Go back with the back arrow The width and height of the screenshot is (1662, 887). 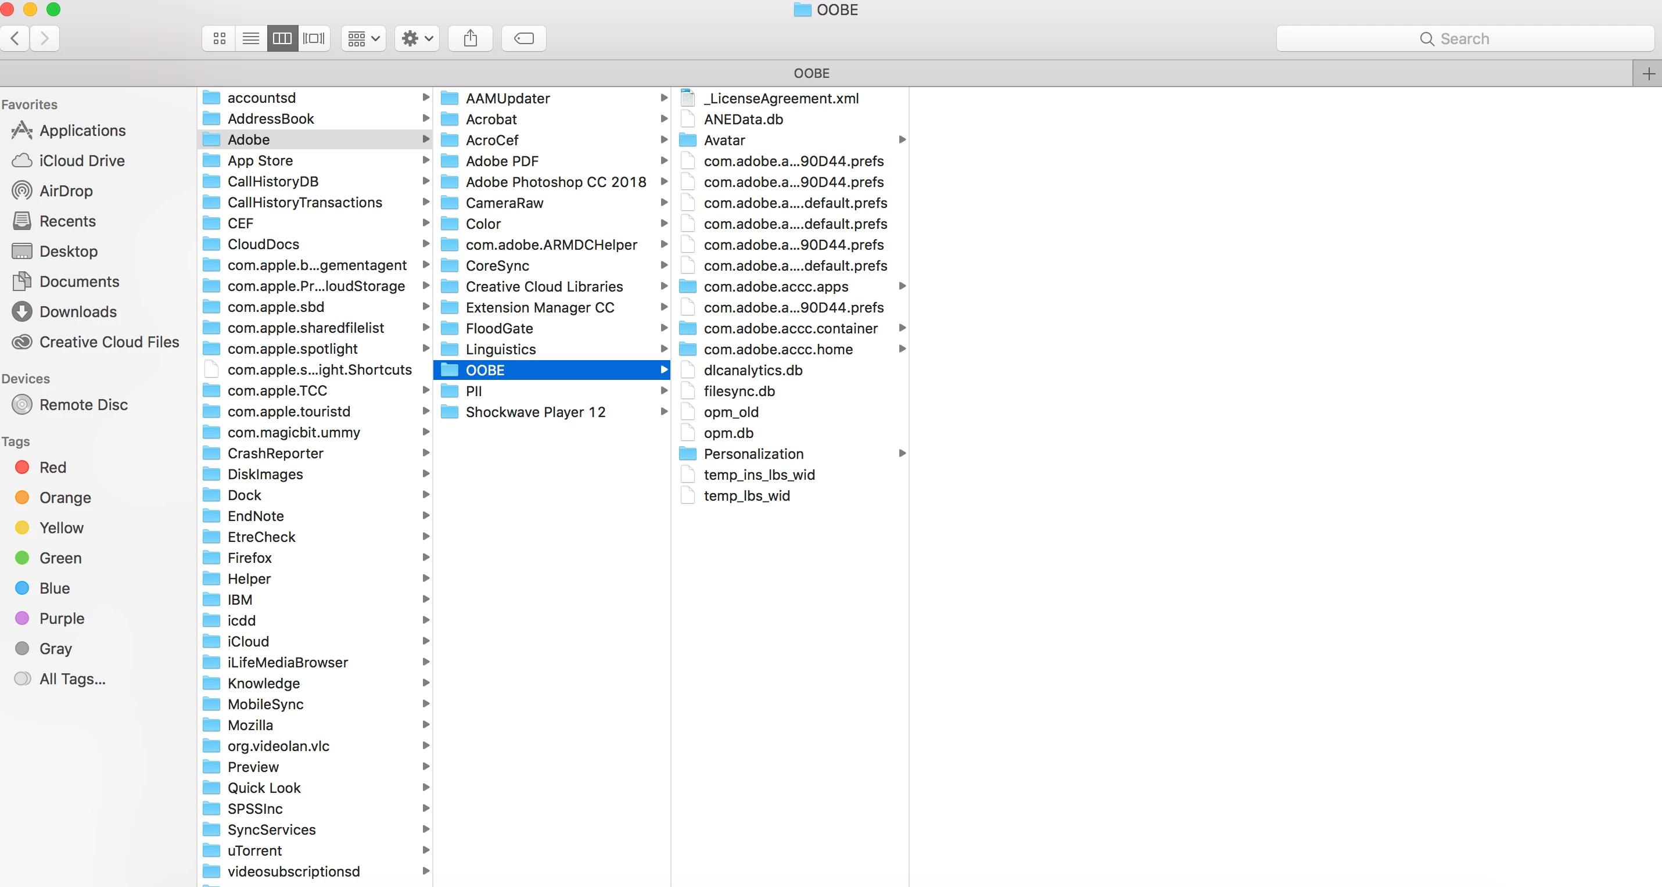pyautogui.click(x=16, y=39)
